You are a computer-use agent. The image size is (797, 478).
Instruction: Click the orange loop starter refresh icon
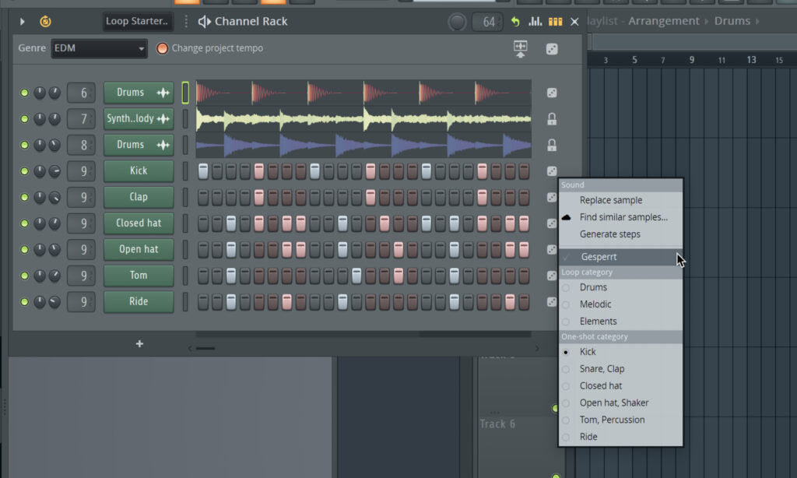(x=45, y=21)
